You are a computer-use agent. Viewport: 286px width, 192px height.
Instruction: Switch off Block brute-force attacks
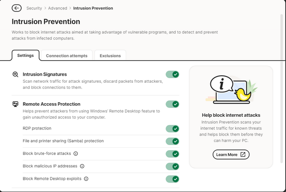coord(173,154)
